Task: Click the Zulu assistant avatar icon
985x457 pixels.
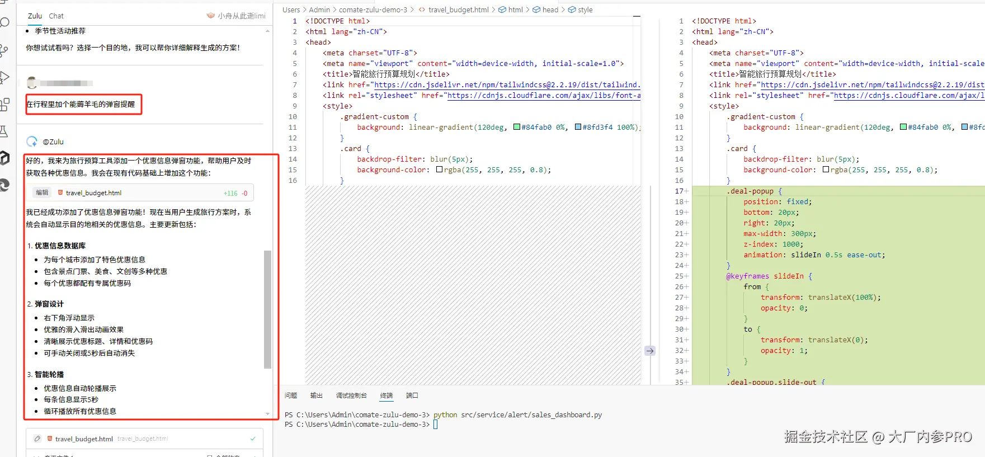Action: pos(32,142)
